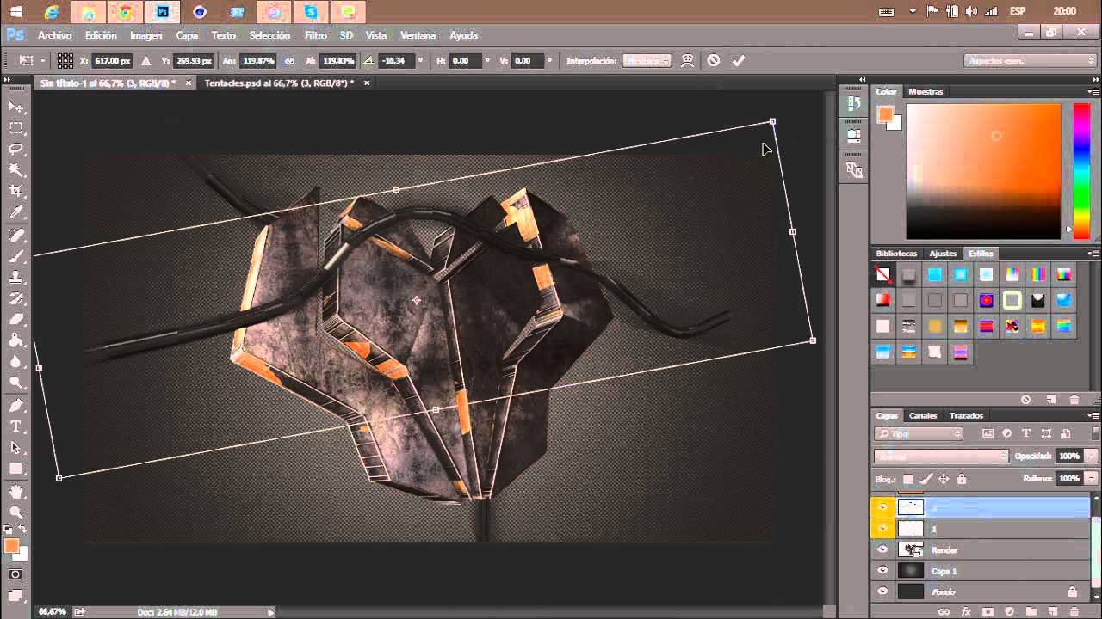Toggle maintain aspect ratio link
1102x619 pixels.
click(289, 61)
